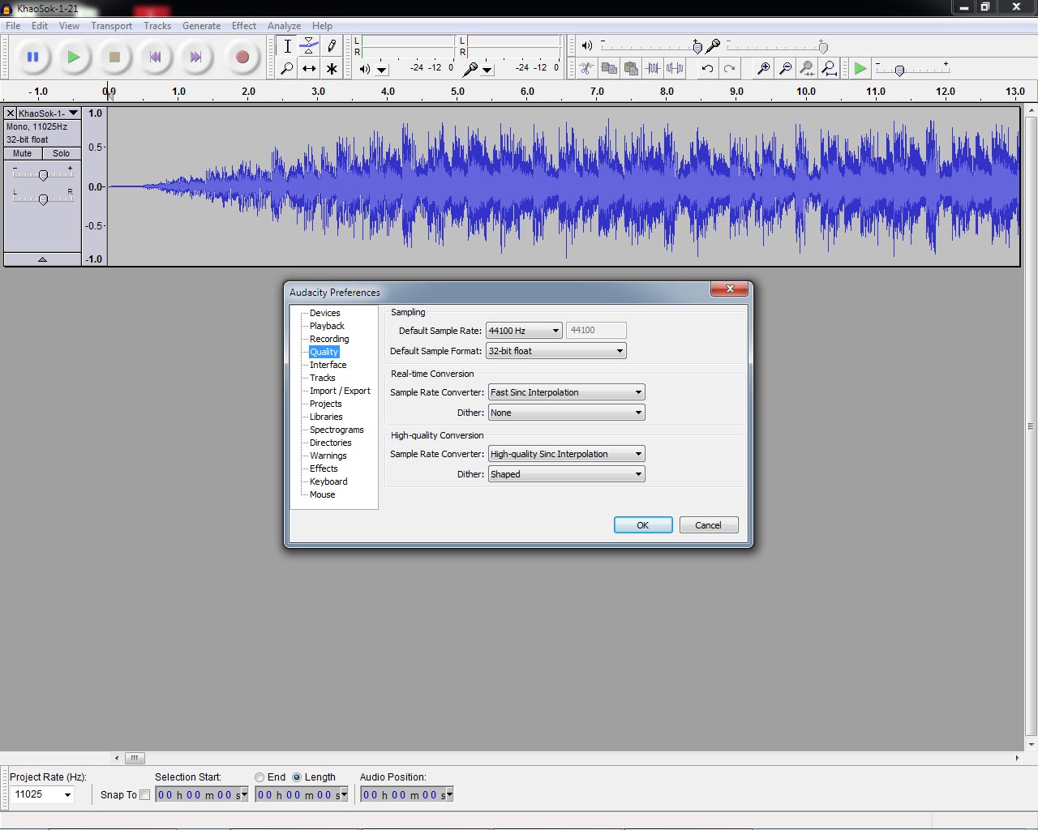Click the Undo arrow icon

point(707,69)
